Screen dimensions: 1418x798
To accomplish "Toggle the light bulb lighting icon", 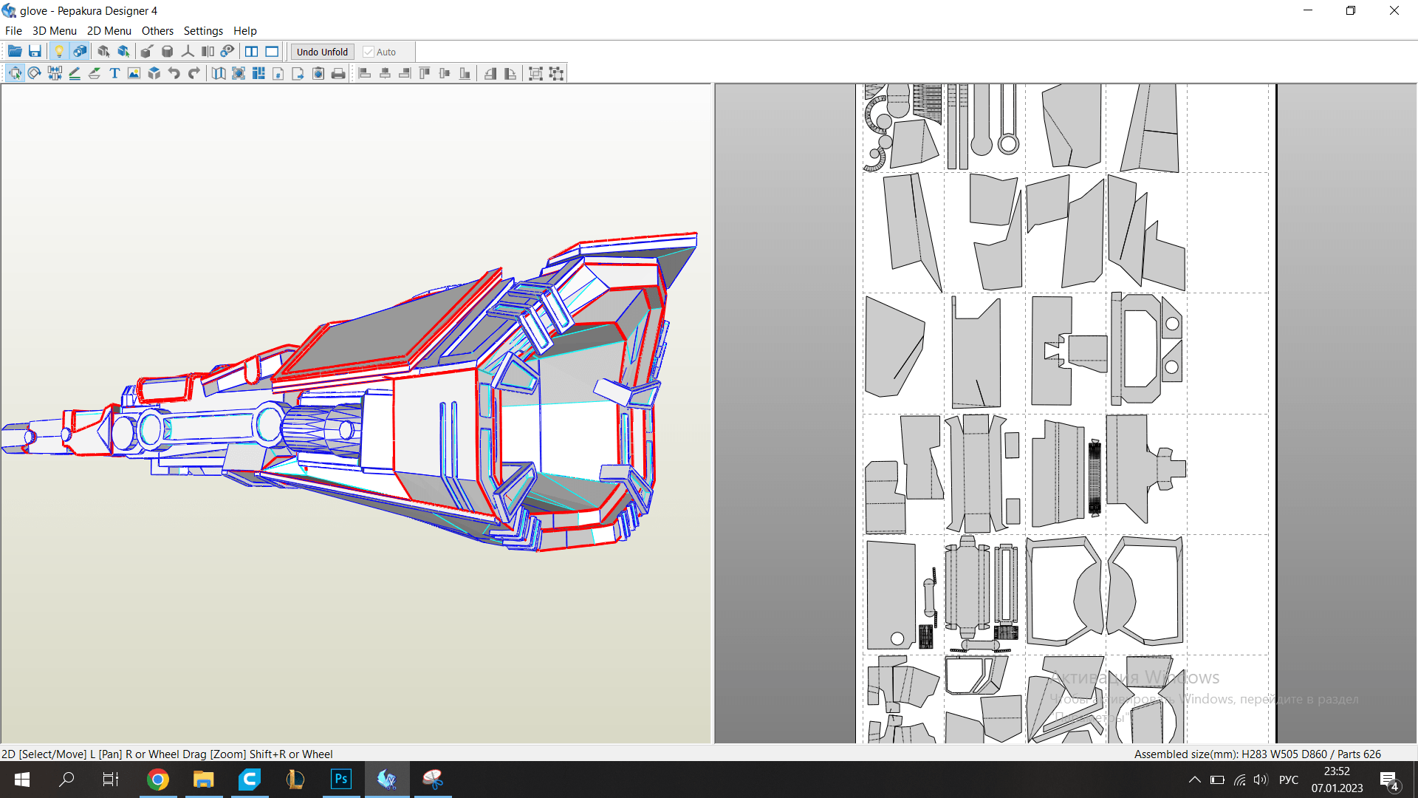I will pyautogui.click(x=59, y=52).
